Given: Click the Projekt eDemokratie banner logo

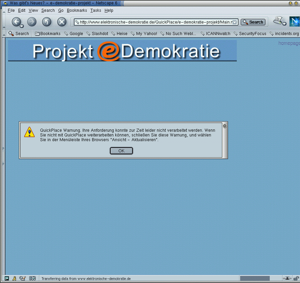Looking at the screenshot, I should point(122,51).
